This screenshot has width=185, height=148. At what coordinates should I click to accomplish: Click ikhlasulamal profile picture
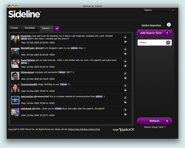15,76
